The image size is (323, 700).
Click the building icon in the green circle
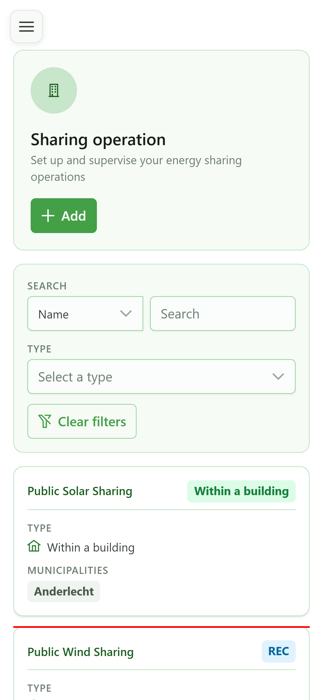(x=54, y=90)
